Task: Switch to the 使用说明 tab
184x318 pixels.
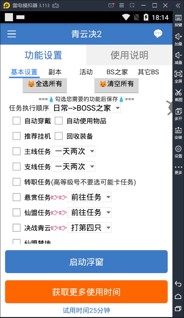Action: point(129,55)
